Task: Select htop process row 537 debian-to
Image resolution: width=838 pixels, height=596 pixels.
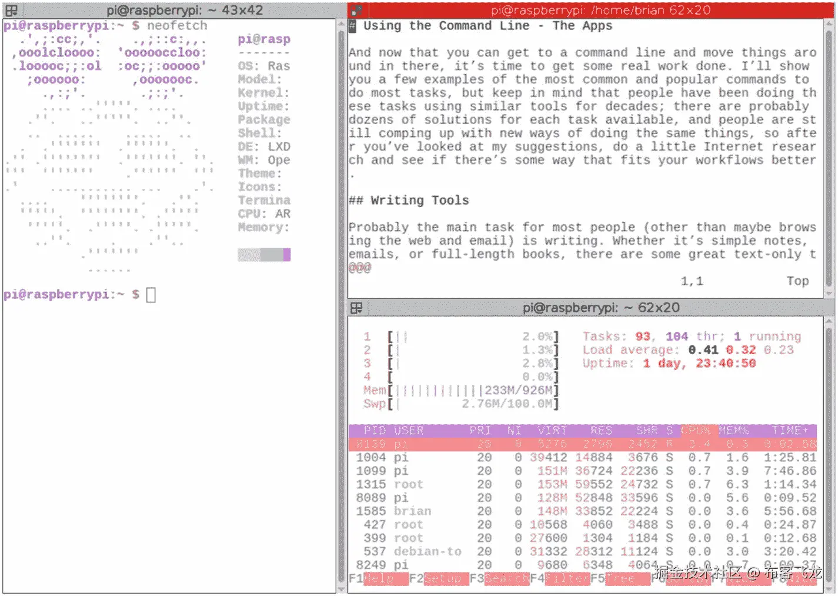Action: coord(583,552)
